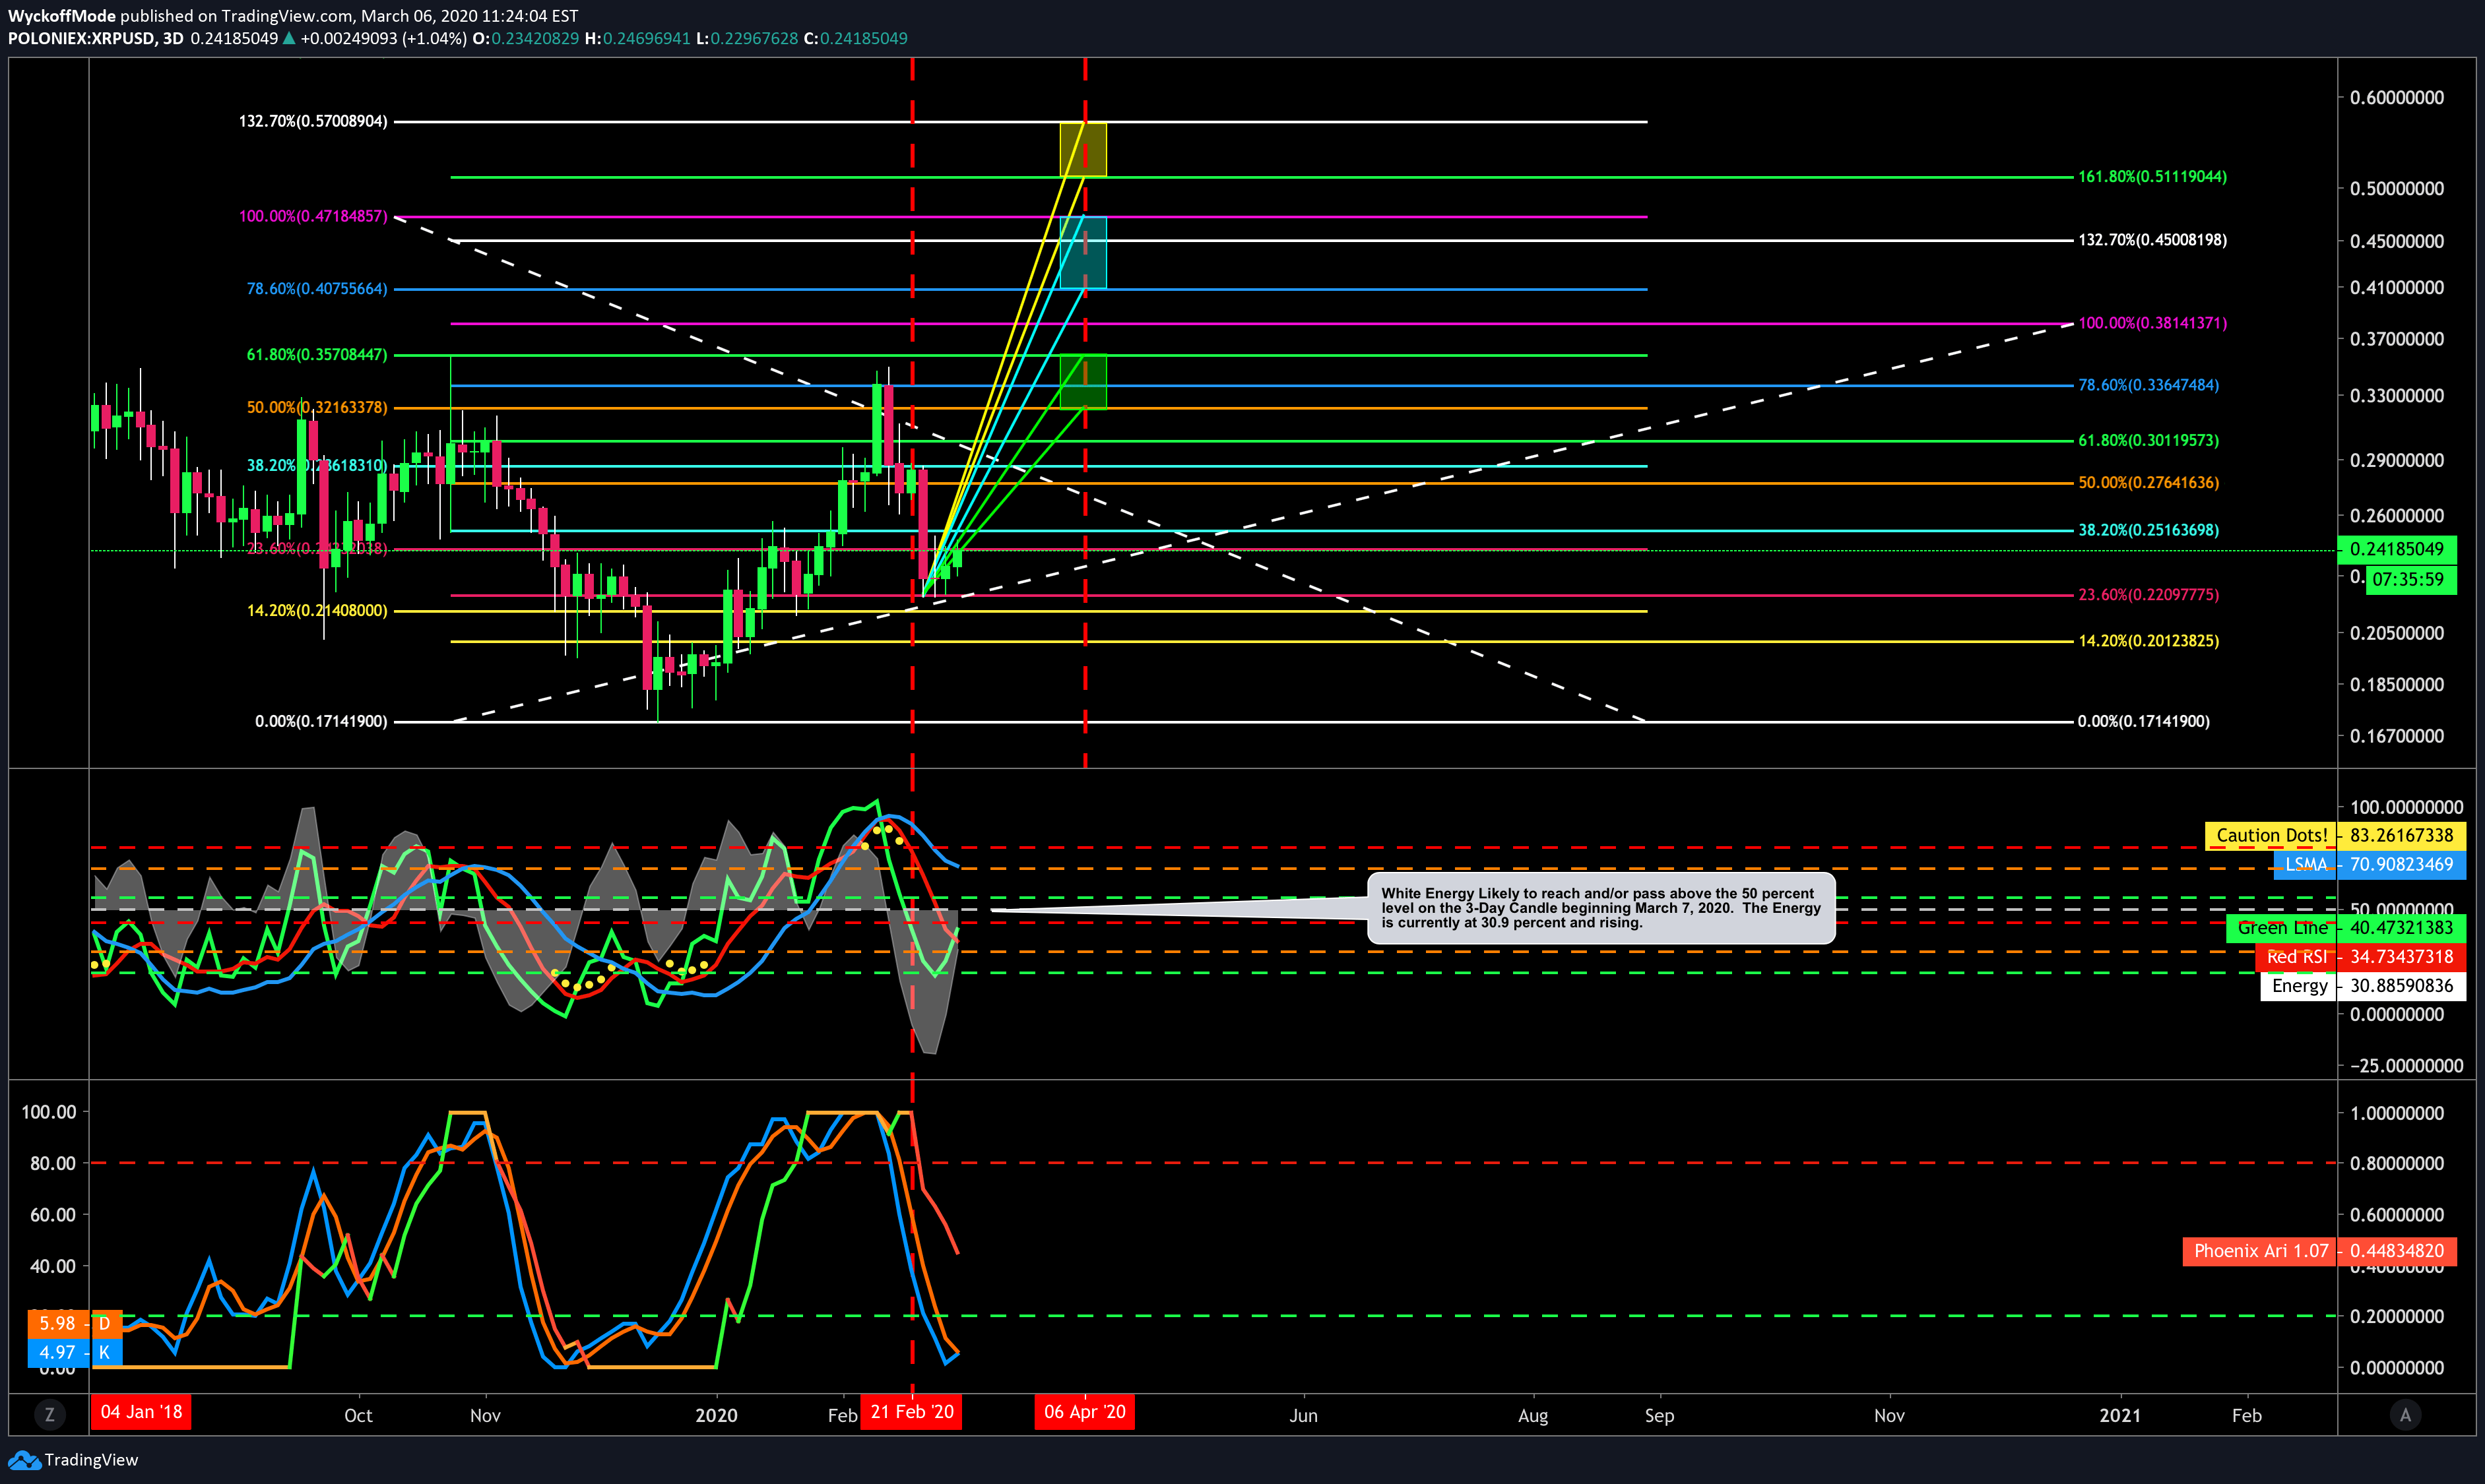The image size is (2485, 1484).
Task: Click the White Energy annotation callout
Action: pos(1601,908)
